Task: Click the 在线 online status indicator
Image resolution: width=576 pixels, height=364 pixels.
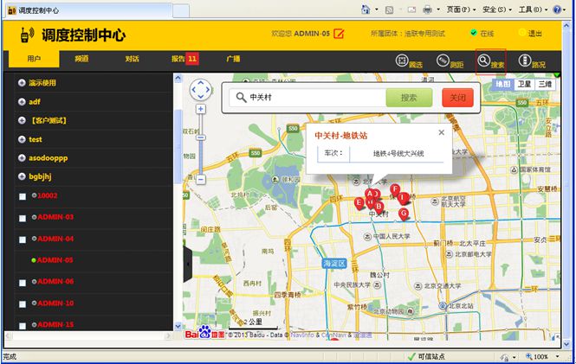Action: [482, 34]
